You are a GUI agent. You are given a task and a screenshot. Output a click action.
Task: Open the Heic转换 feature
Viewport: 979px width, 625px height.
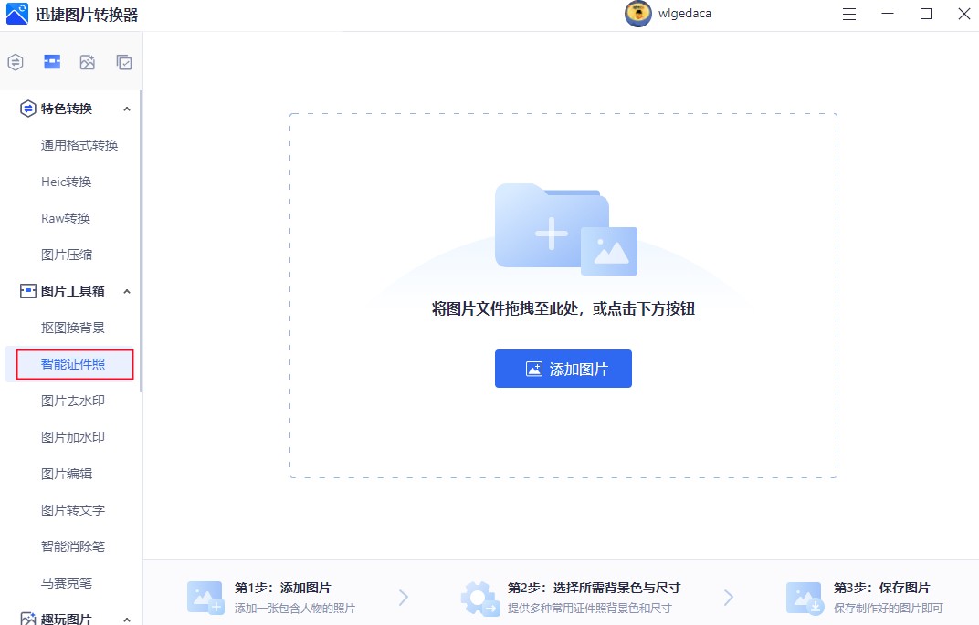pyautogui.click(x=65, y=182)
